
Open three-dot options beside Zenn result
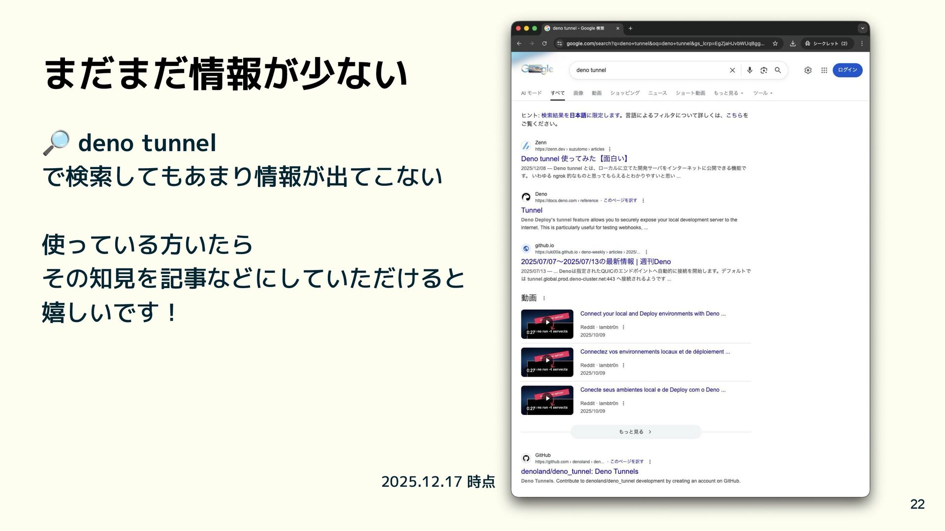tap(610, 149)
